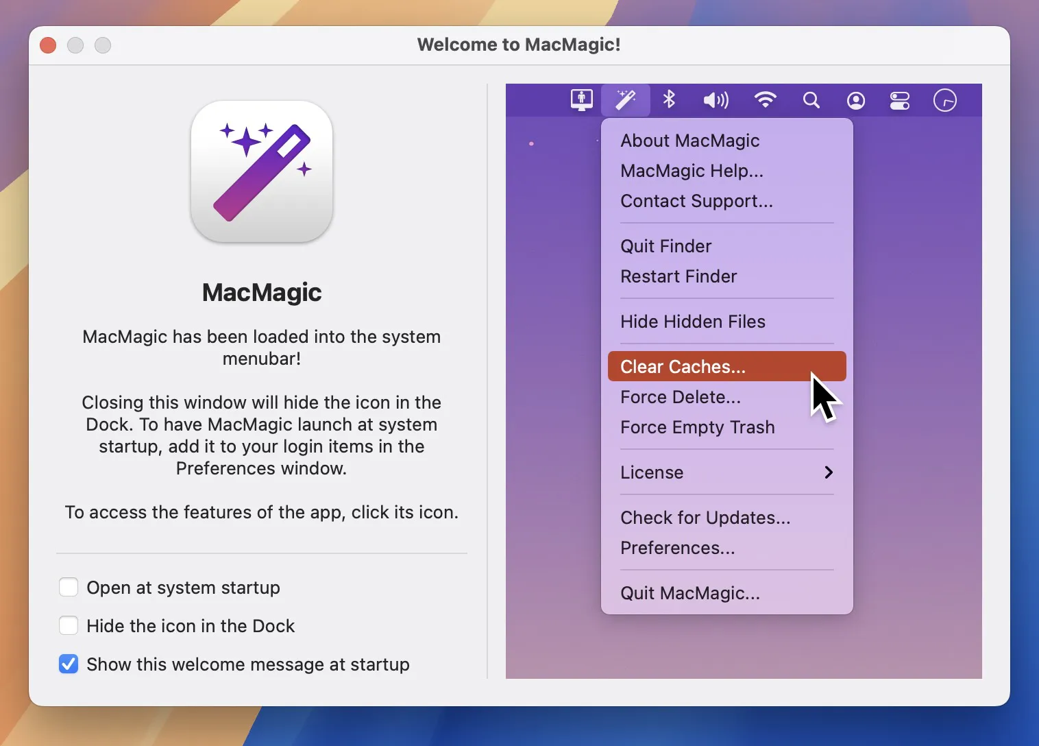Open Control Center toggles icon
The height and width of the screenshot is (746, 1039).
pos(900,101)
